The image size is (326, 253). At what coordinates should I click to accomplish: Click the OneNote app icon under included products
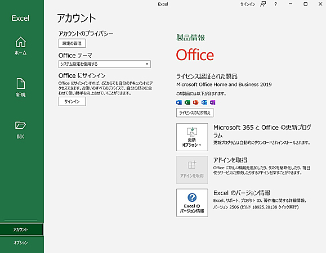(x=212, y=102)
